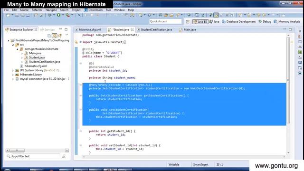Open the Source menu
304x171 pixels.
point(24,10)
